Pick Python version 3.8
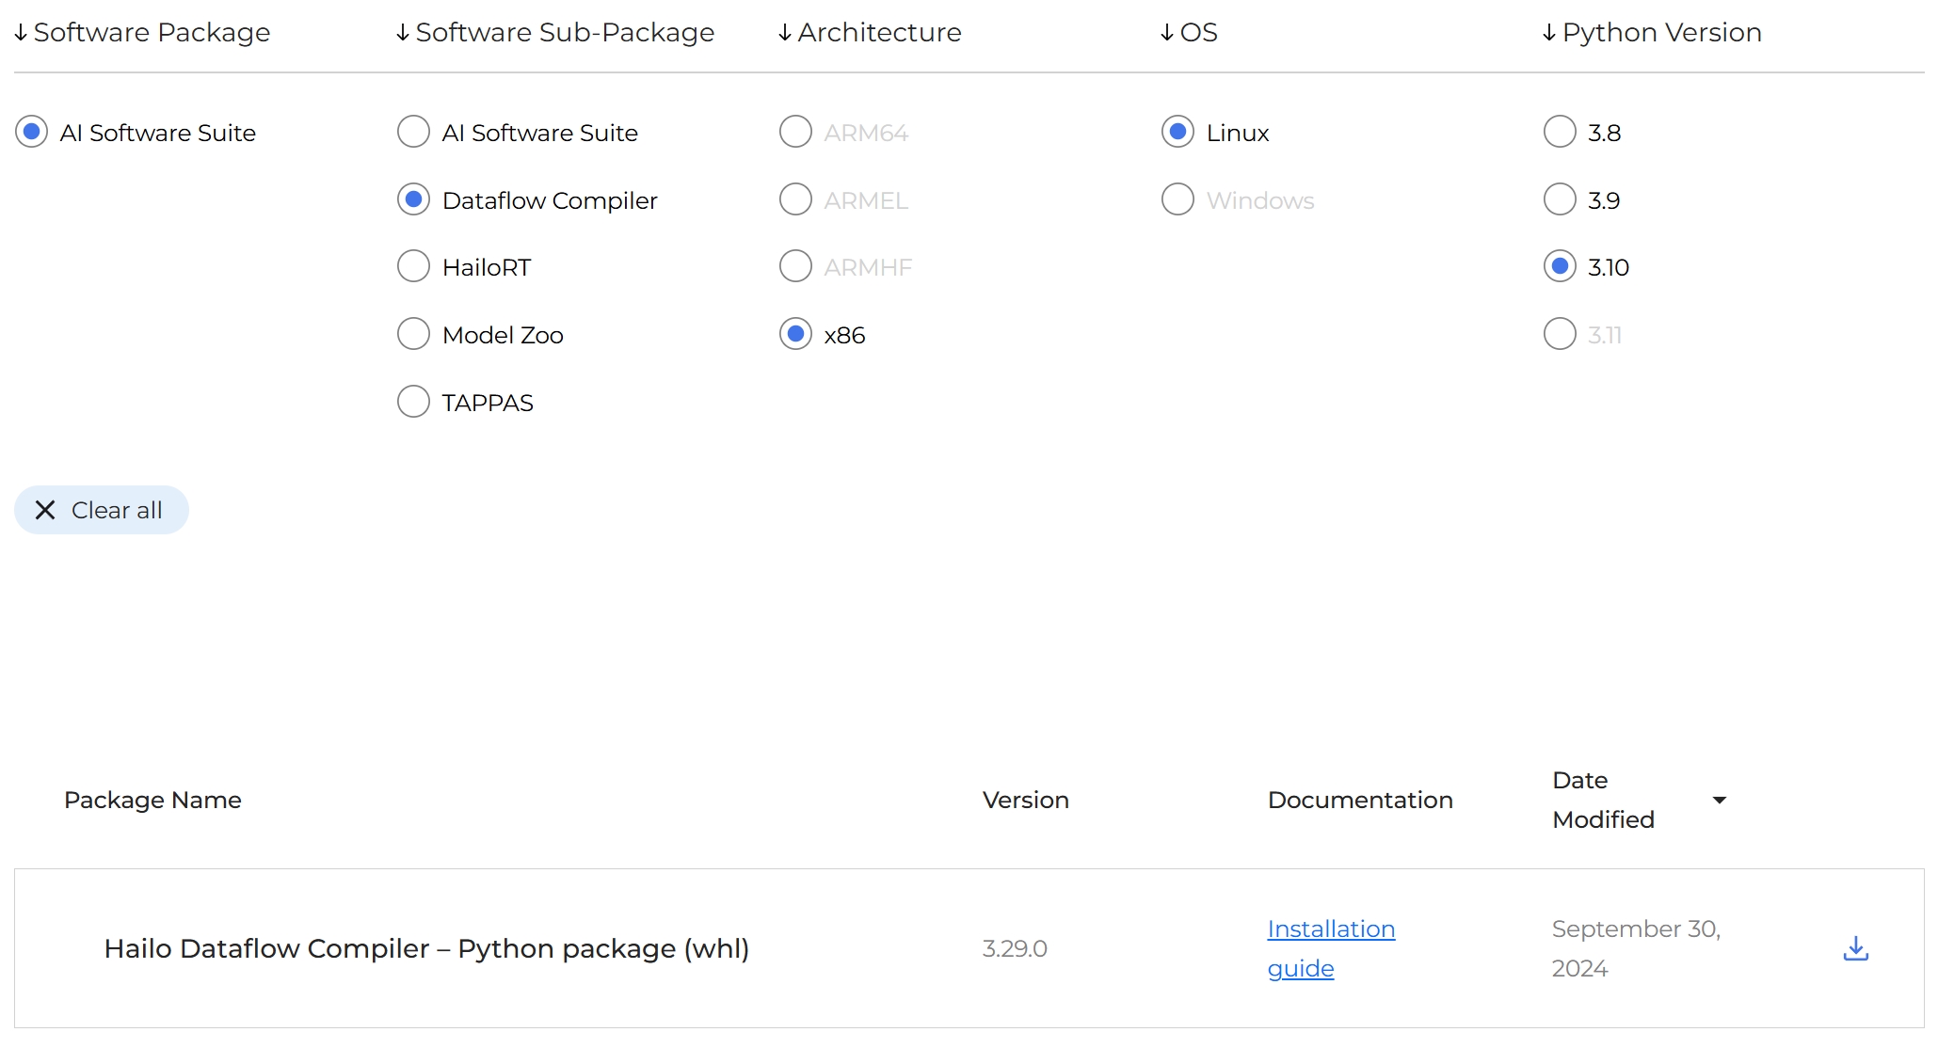The height and width of the screenshot is (1048, 1938). click(1559, 133)
